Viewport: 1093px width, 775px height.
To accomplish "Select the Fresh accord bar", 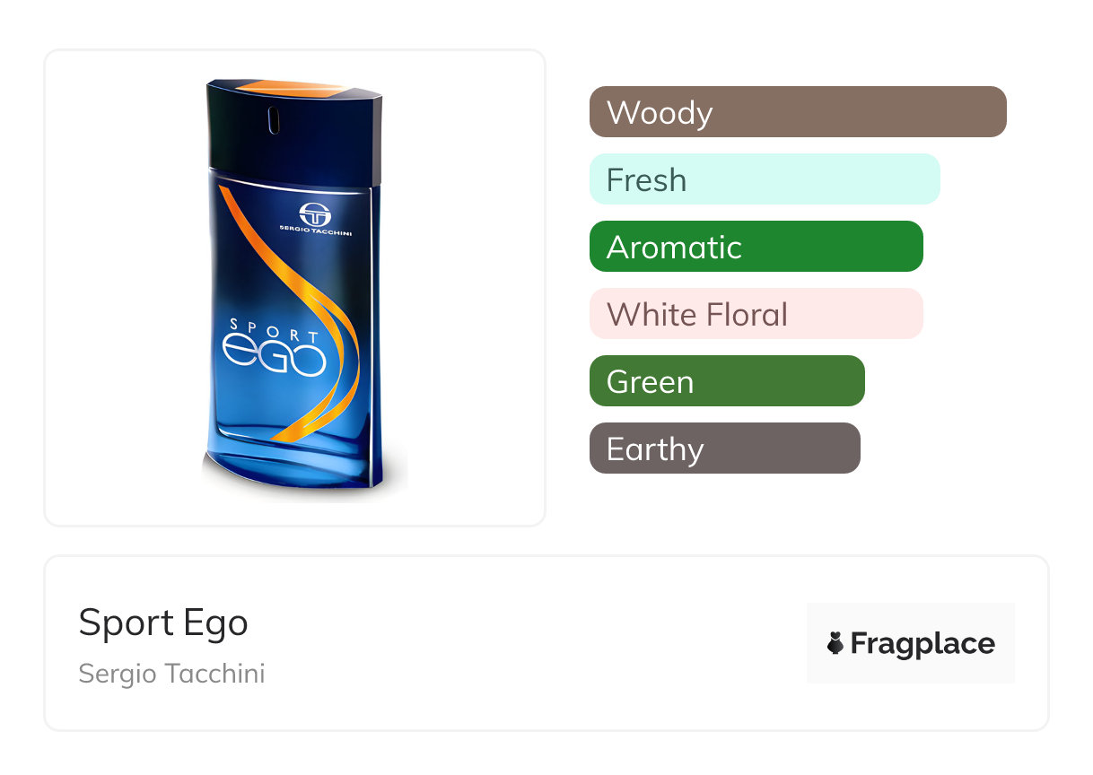I will (765, 179).
